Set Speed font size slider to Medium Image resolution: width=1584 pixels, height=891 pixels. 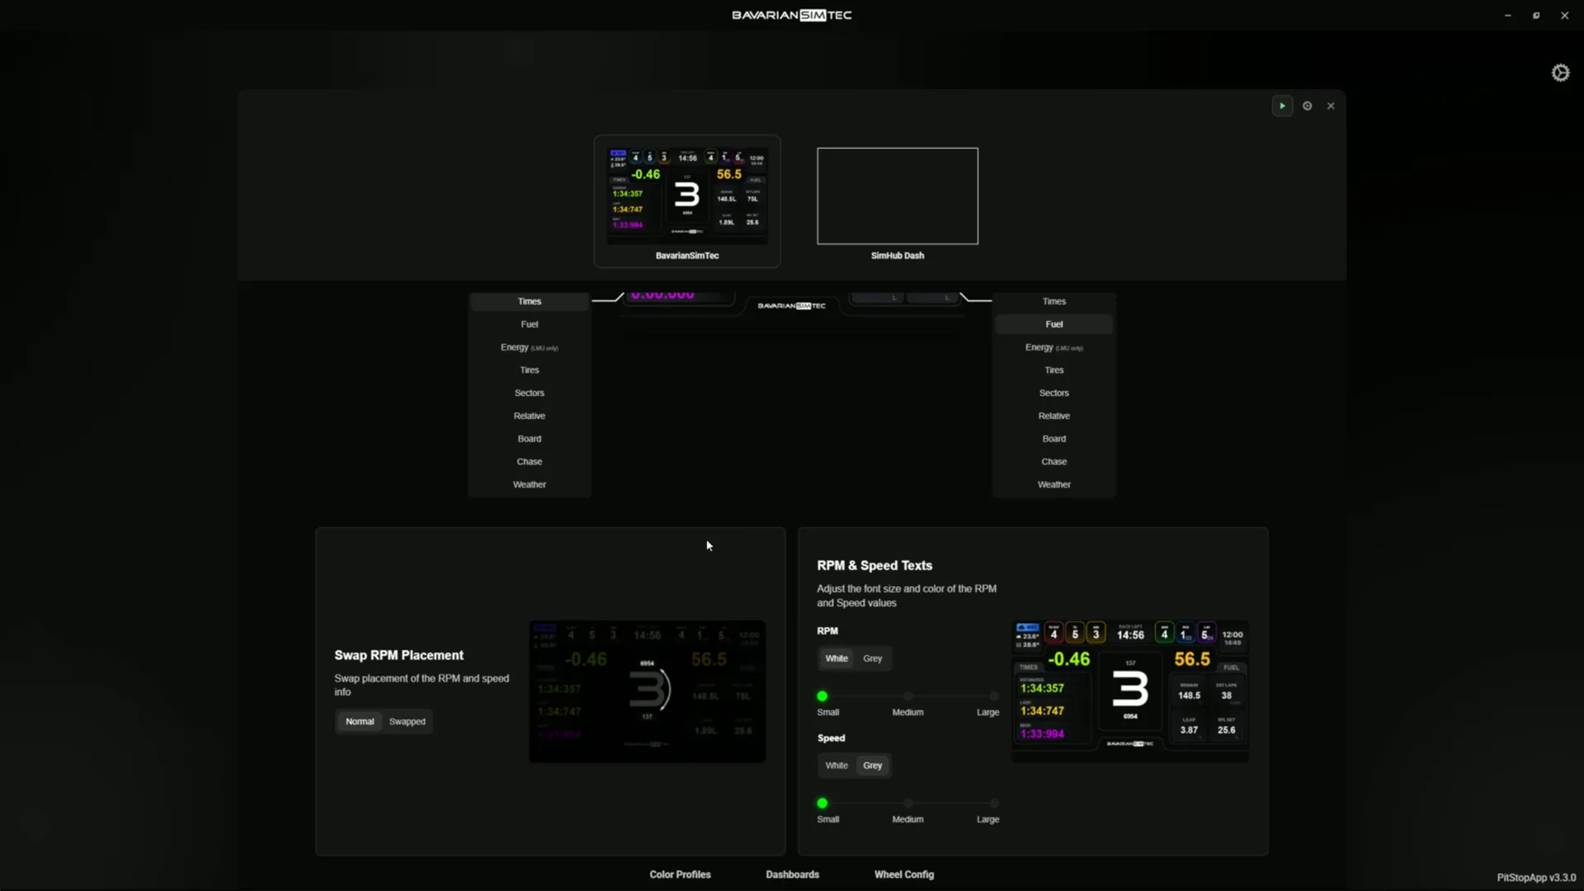pyautogui.click(x=908, y=804)
